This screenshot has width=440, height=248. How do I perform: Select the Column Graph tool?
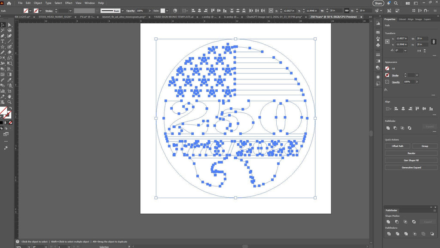[3, 91]
